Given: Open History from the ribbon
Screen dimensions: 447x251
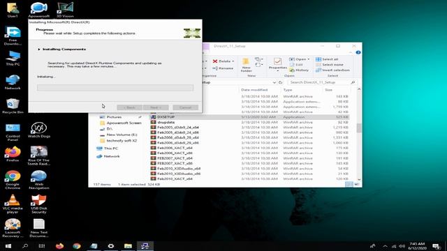Looking at the screenshot, I should click(299, 70).
